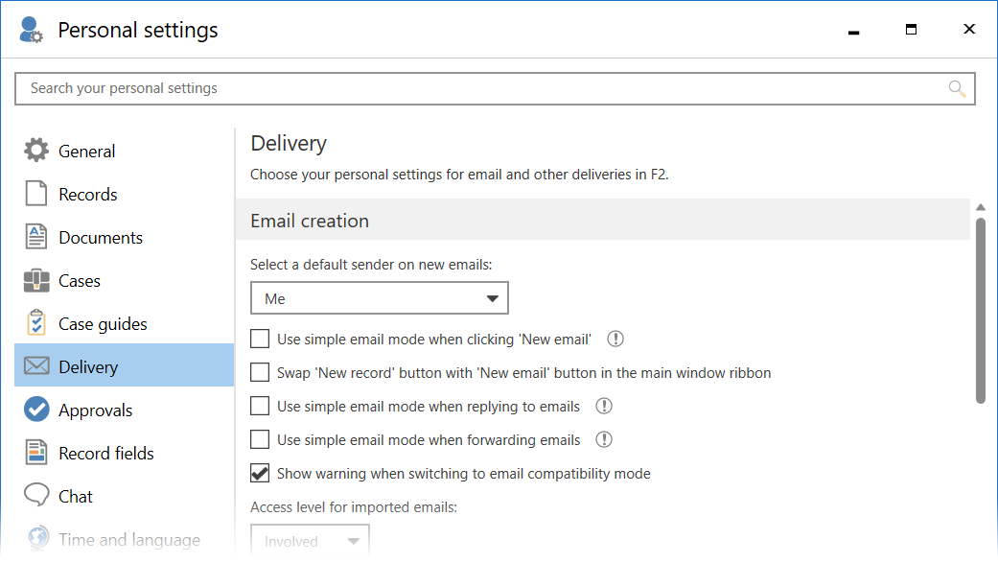Viewport: 998px width, 563px height.
Task: Check Swap 'New record' button with 'New email'
Action: [260, 372]
